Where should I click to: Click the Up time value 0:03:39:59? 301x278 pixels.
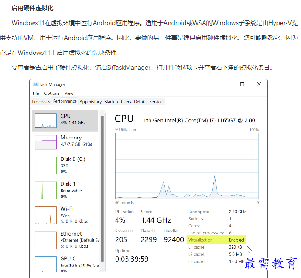(x=132, y=259)
